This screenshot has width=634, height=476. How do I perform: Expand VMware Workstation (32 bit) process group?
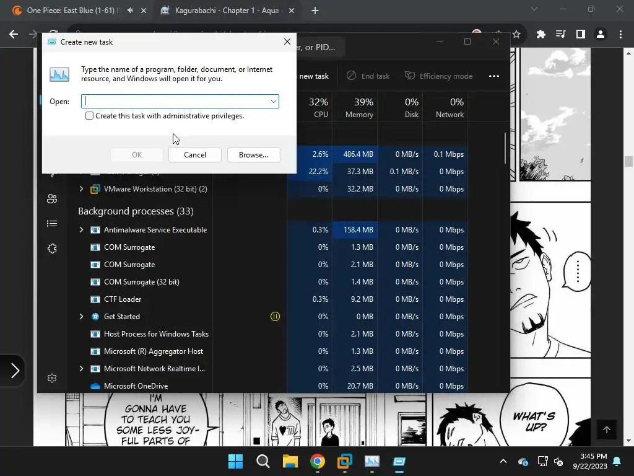pos(81,189)
